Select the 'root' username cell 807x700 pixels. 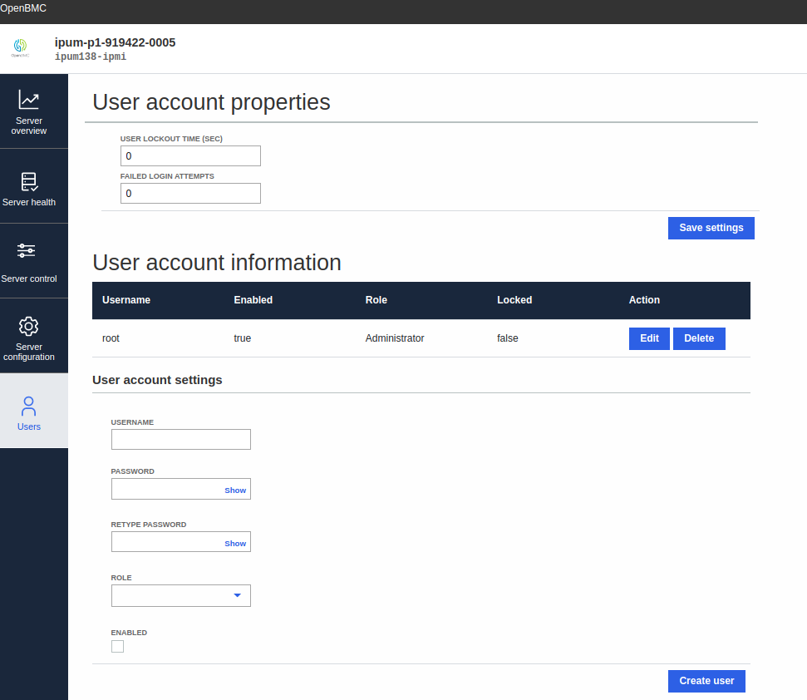(111, 338)
